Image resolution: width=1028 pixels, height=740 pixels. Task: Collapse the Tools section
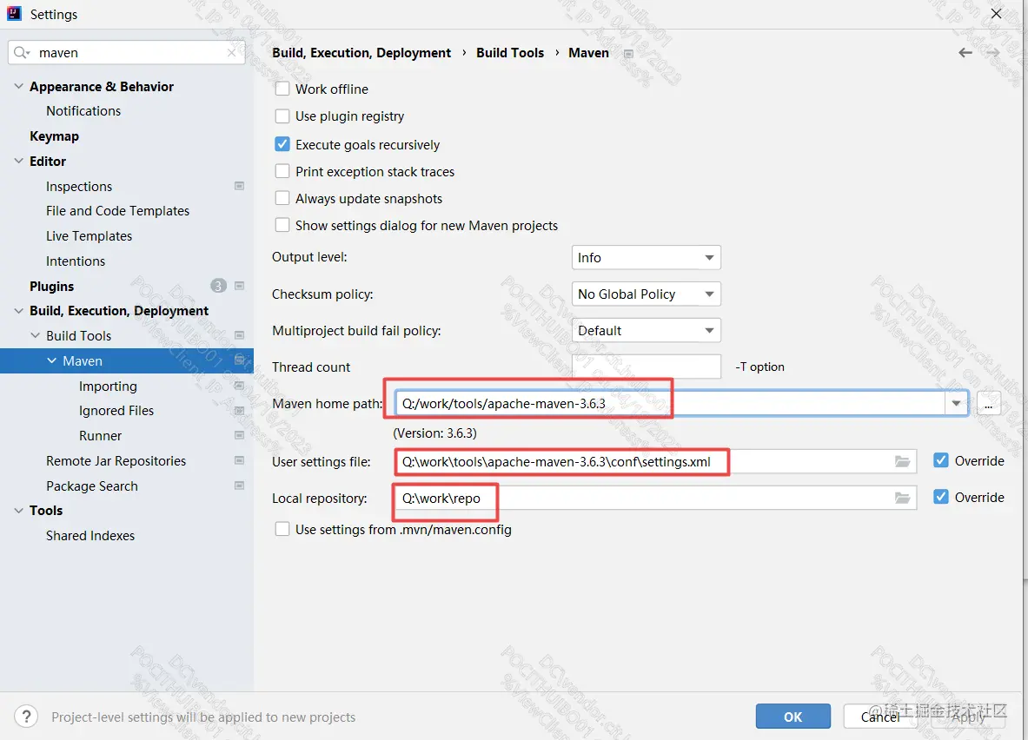[x=18, y=511]
